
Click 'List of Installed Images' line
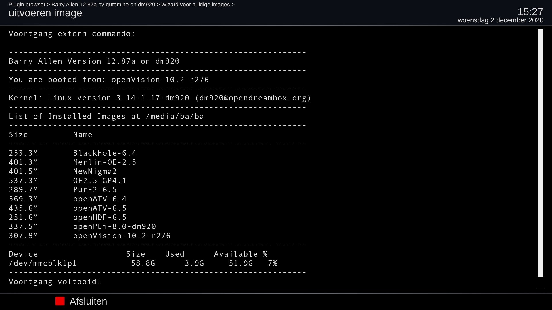(x=106, y=116)
